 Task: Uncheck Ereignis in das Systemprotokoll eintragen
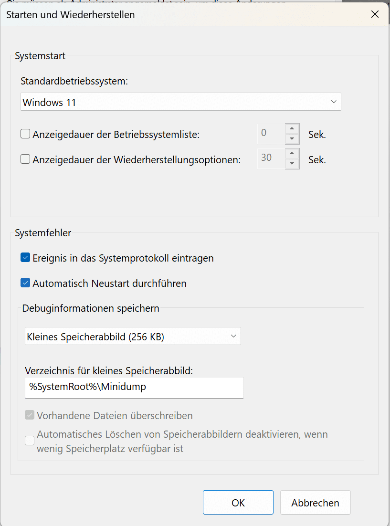pos(25,258)
